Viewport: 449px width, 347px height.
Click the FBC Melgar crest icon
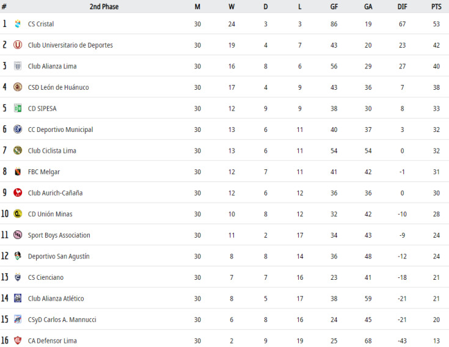pos(18,172)
